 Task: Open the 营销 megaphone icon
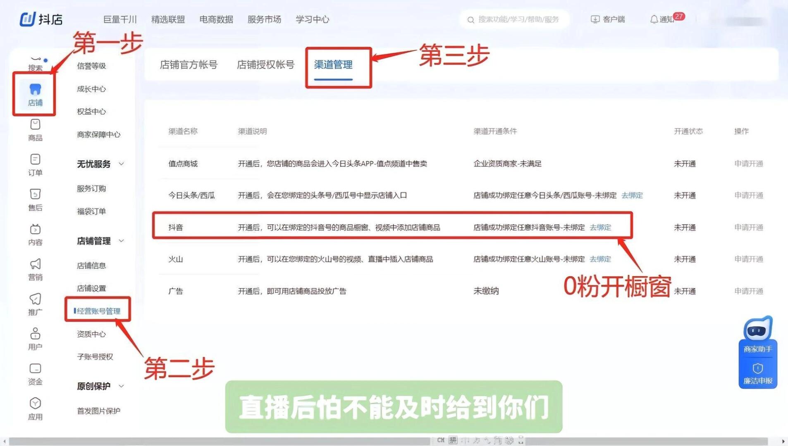pyautogui.click(x=35, y=263)
